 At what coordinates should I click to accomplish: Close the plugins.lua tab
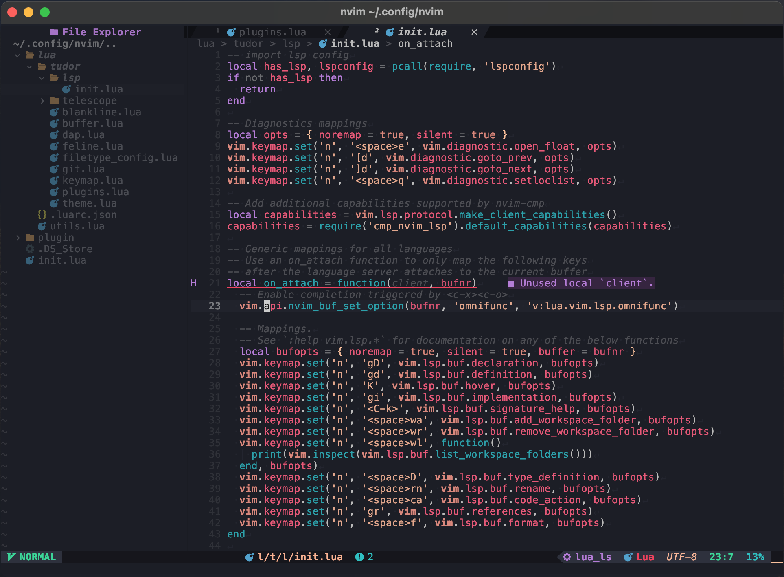(x=328, y=32)
